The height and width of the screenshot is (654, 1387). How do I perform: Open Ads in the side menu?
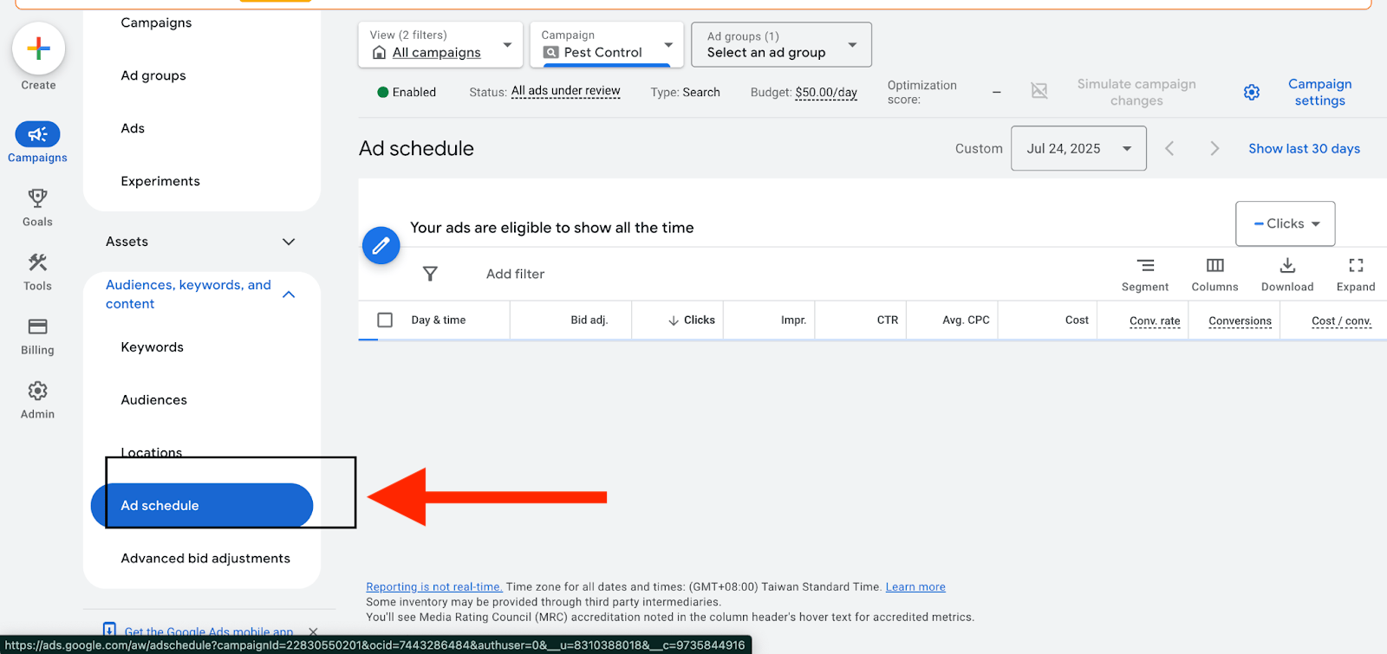[133, 128]
